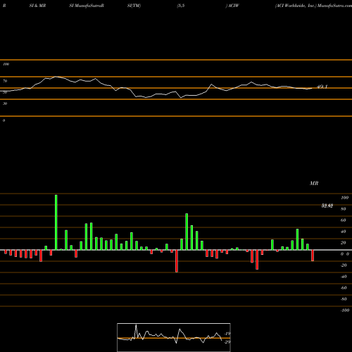Click the ACIW ticker symbol in header

tap(233, 6)
